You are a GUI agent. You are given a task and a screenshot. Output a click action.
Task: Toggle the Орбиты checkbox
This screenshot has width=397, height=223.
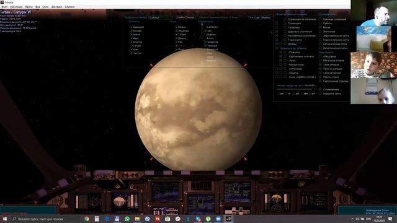(320, 24)
